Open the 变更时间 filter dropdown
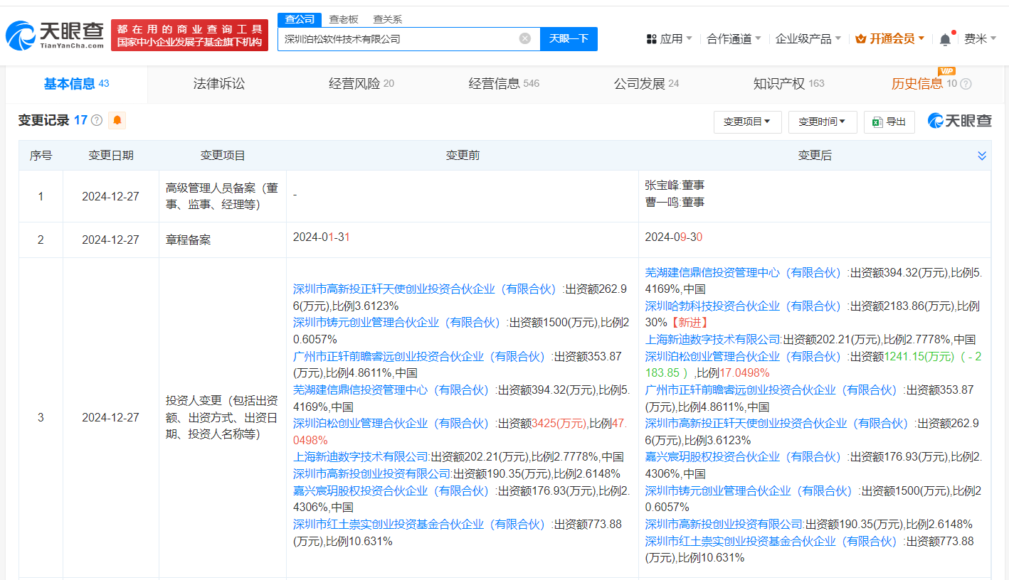 822,122
